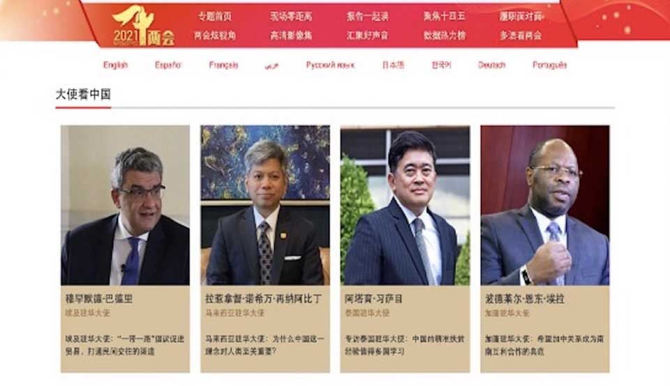
Task: Open the Egyptian ambassador's photo thumbnail
Action: pyautogui.click(x=125, y=205)
